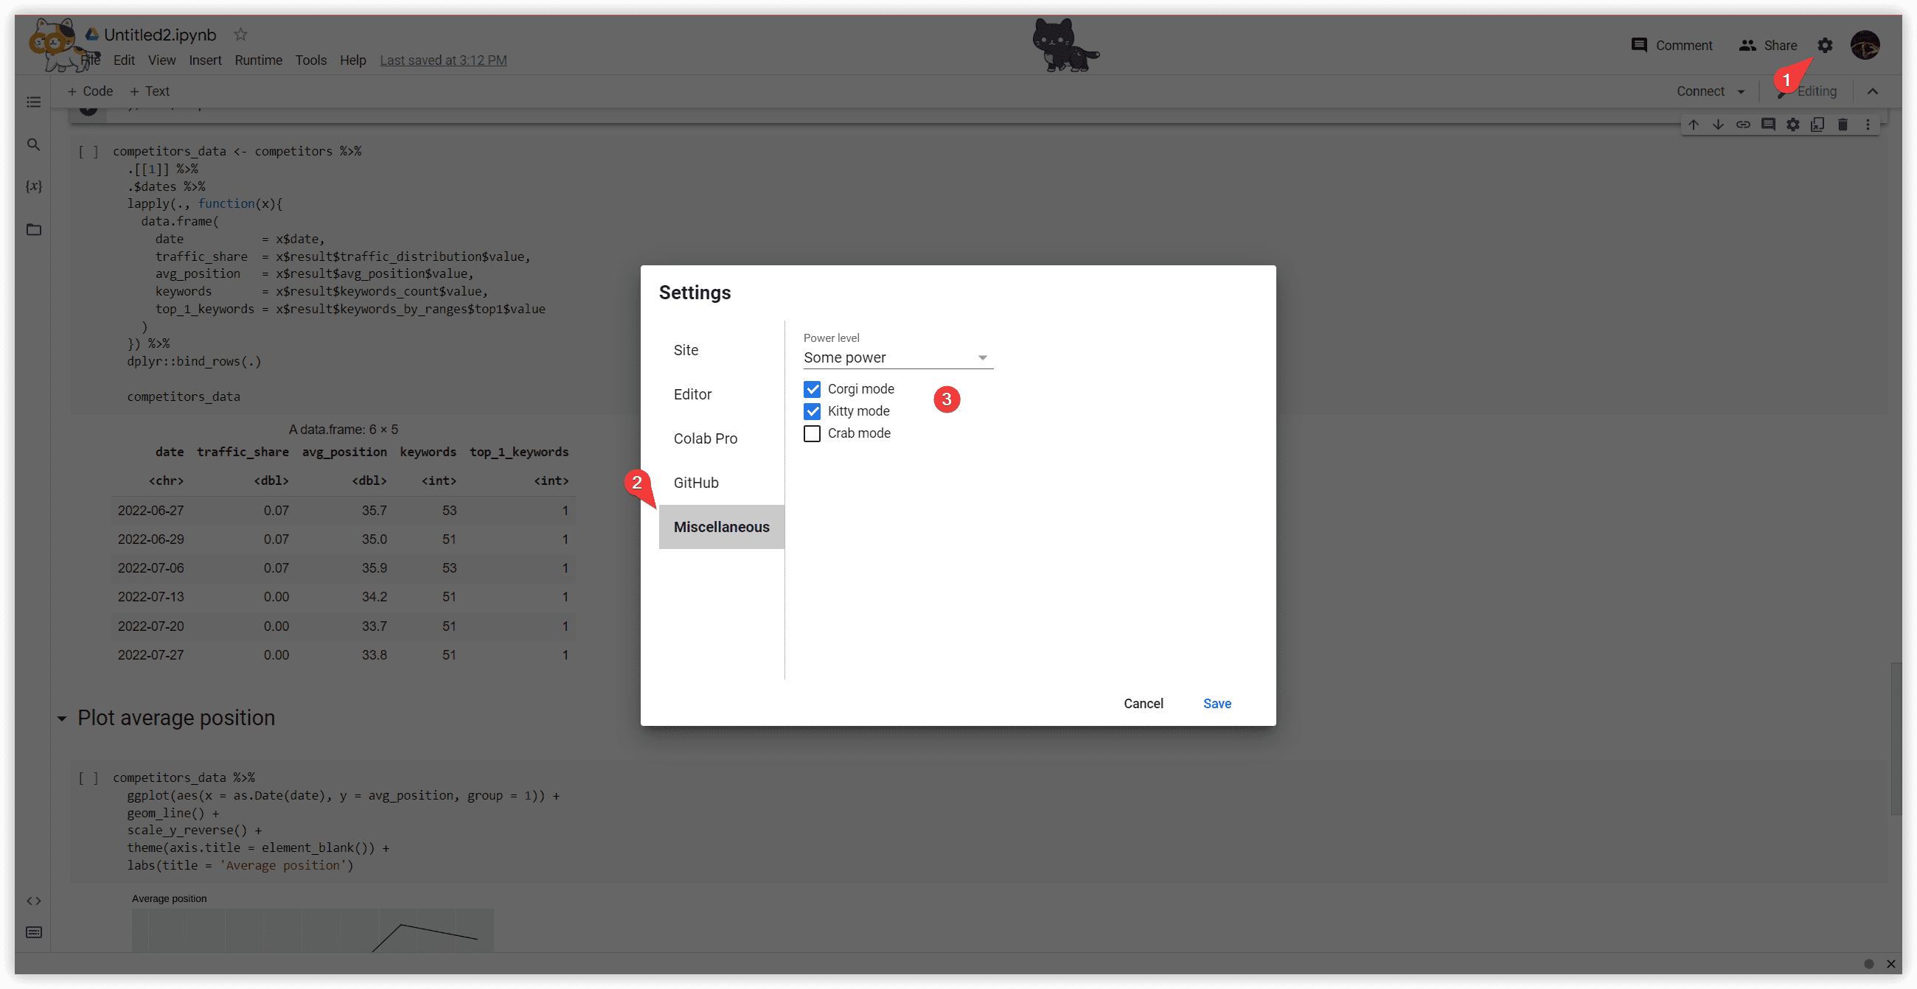1917x989 pixels.
Task: Open the Files browser in the sidebar
Action: tap(33, 229)
